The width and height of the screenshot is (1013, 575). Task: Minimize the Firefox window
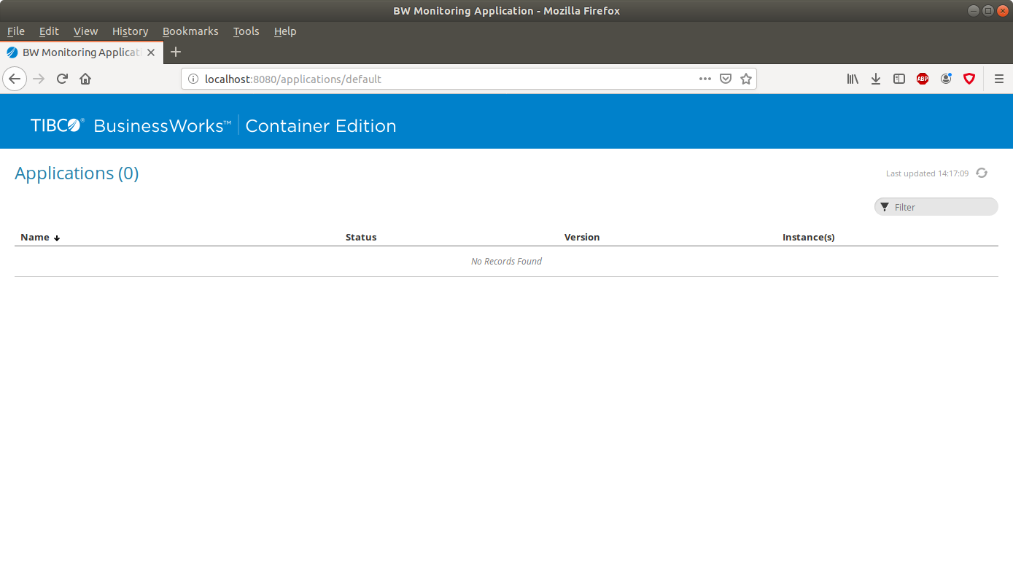[974, 10]
